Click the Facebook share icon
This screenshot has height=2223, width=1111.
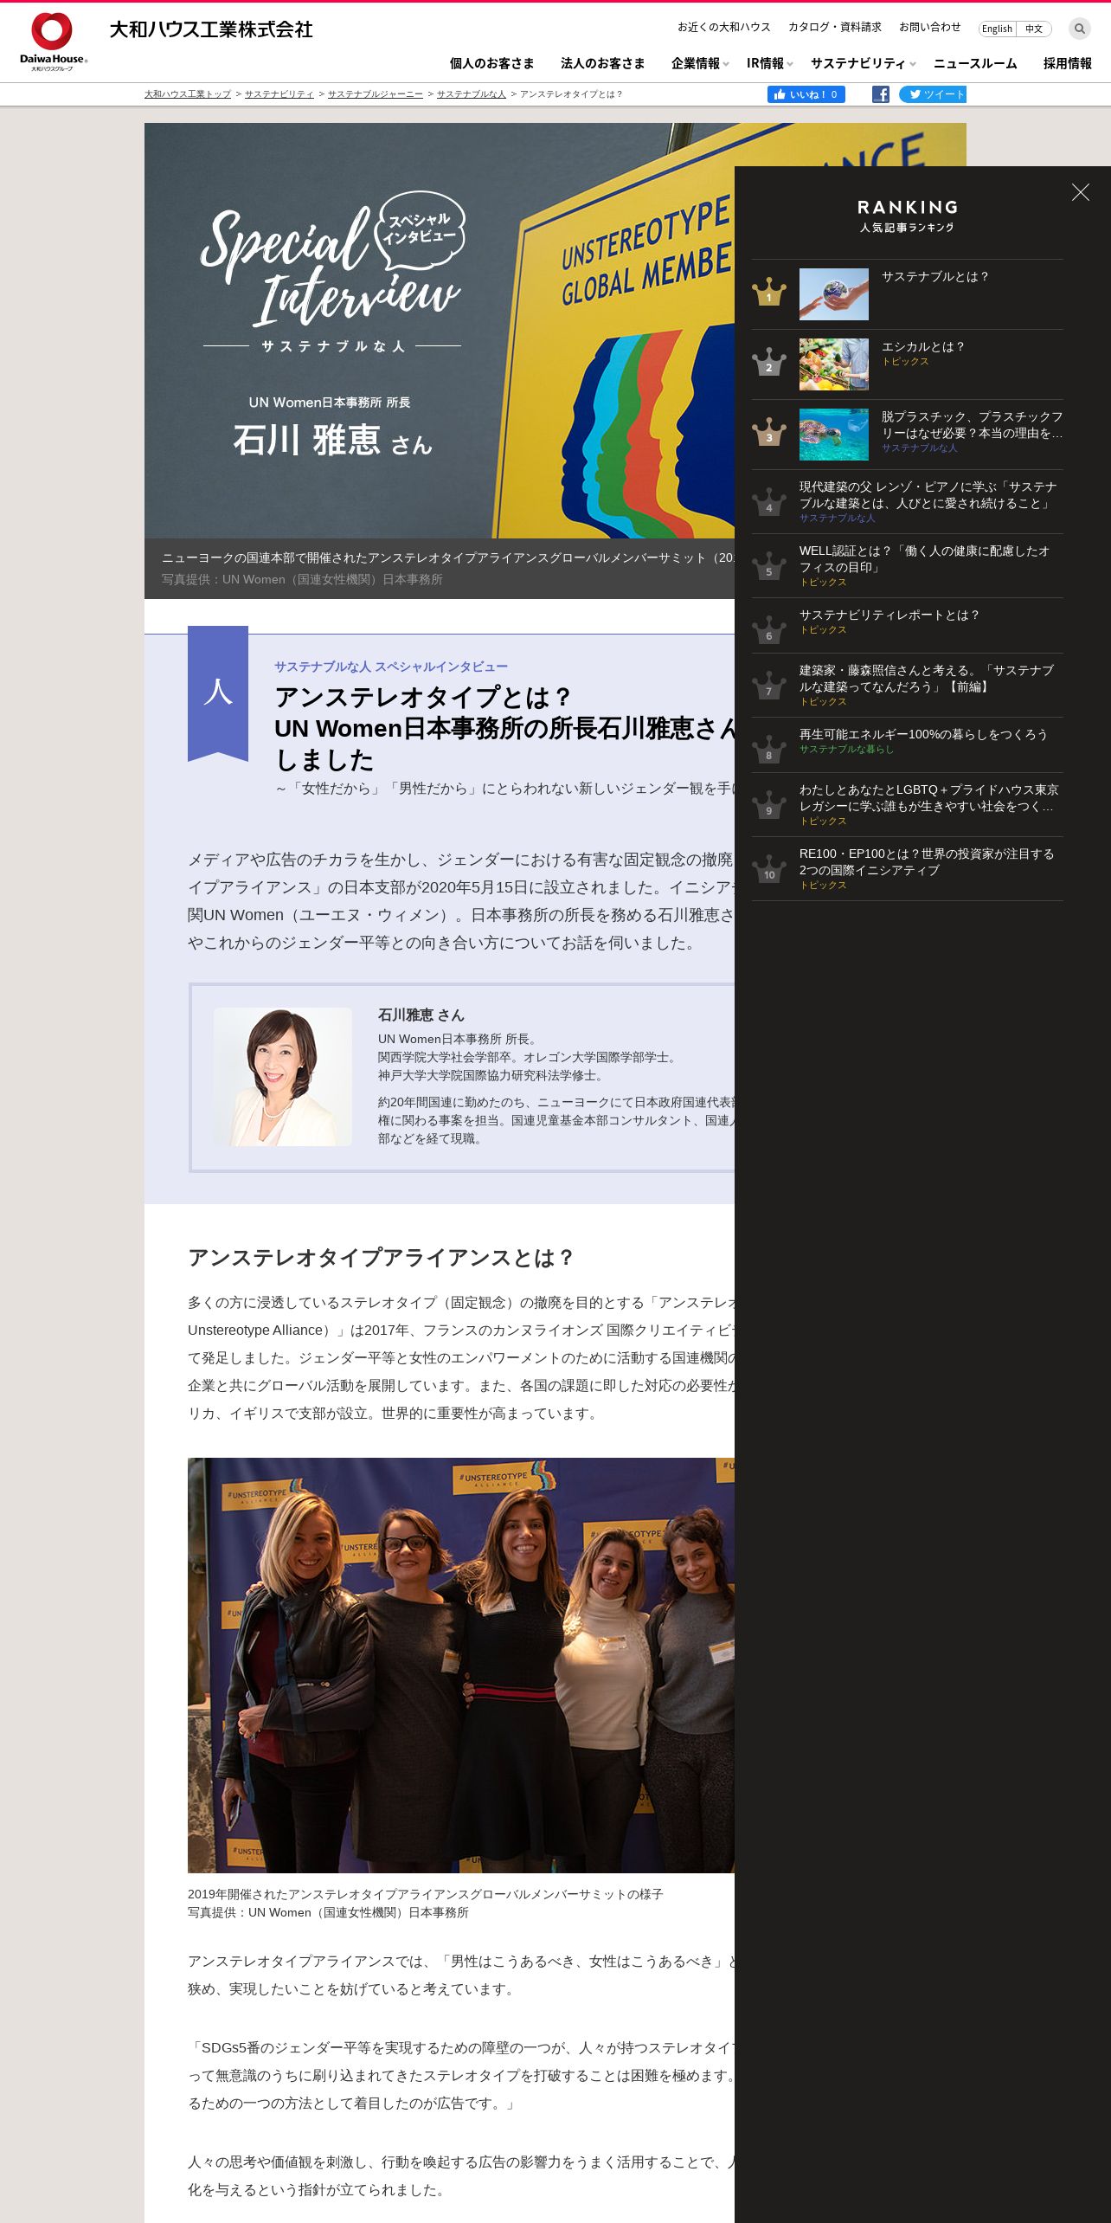(x=880, y=94)
